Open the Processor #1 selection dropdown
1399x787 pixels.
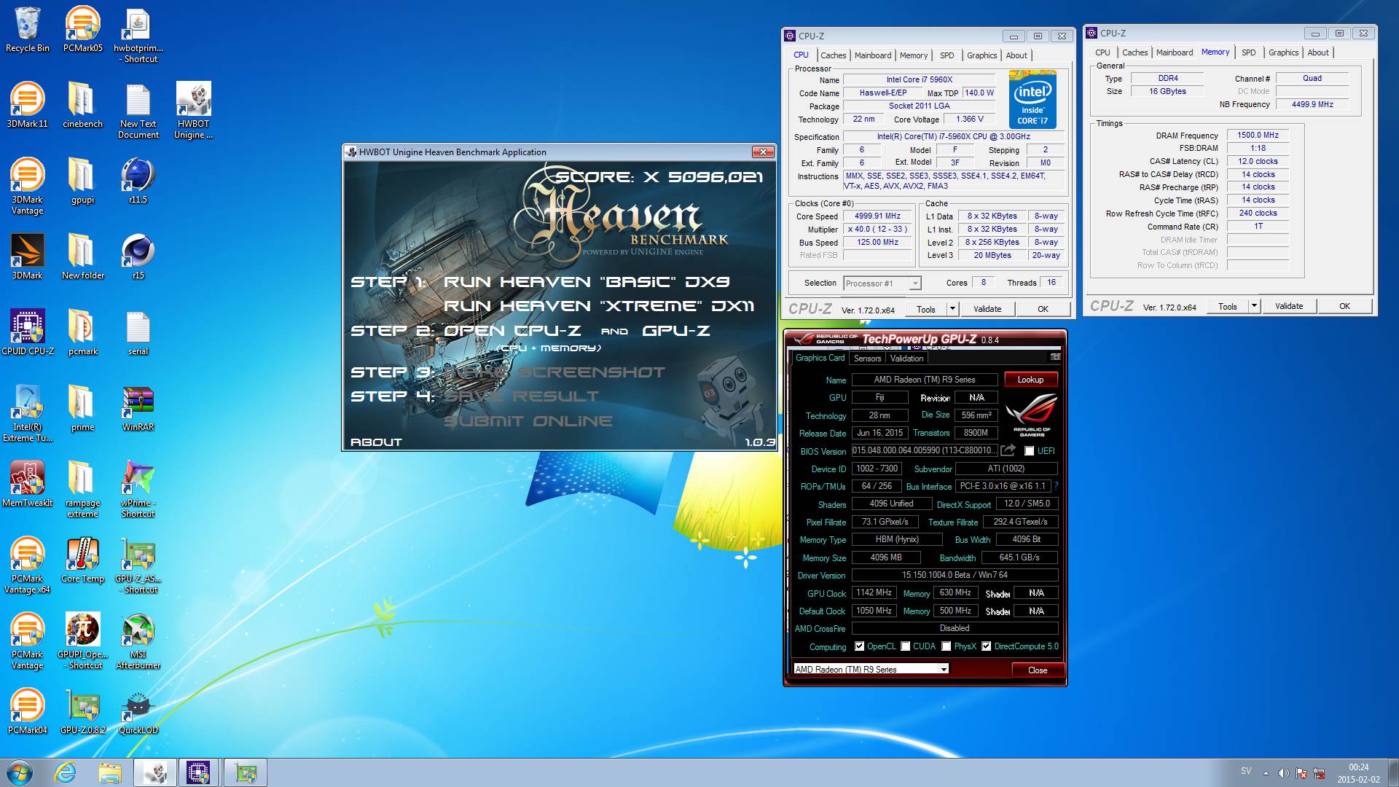[882, 283]
